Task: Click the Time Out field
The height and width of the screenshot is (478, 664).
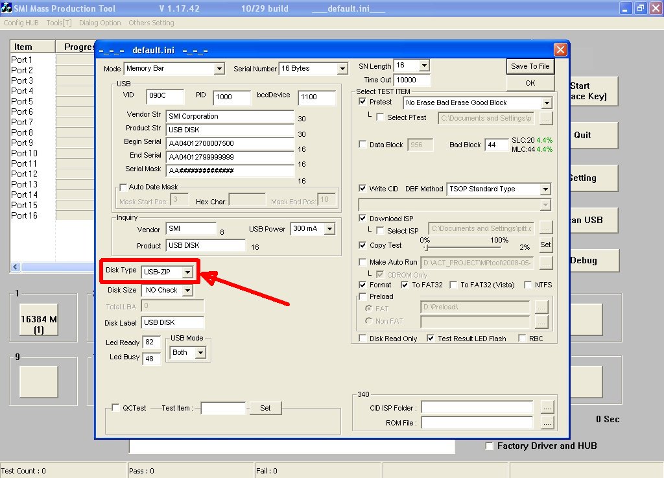Action: point(412,80)
